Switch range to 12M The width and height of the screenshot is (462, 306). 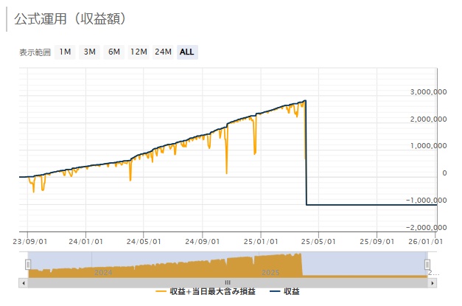pos(139,52)
